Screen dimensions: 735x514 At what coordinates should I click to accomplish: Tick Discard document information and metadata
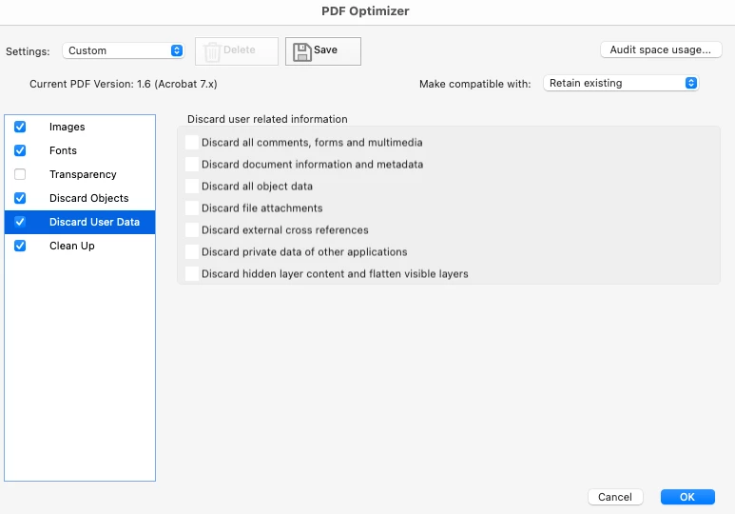pos(192,165)
